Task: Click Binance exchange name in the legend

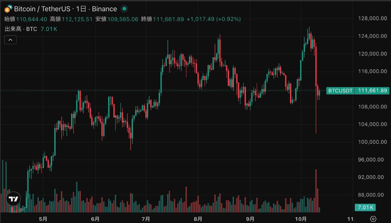Action: coord(104,9)
